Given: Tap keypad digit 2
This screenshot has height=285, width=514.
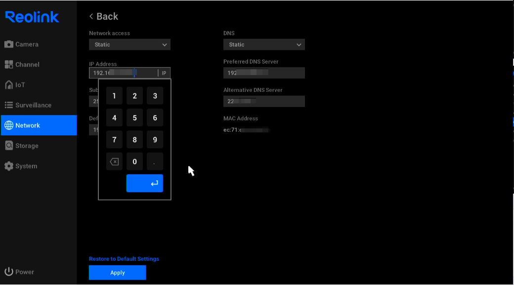Looking at the screenshot, I should click(135, 96).
